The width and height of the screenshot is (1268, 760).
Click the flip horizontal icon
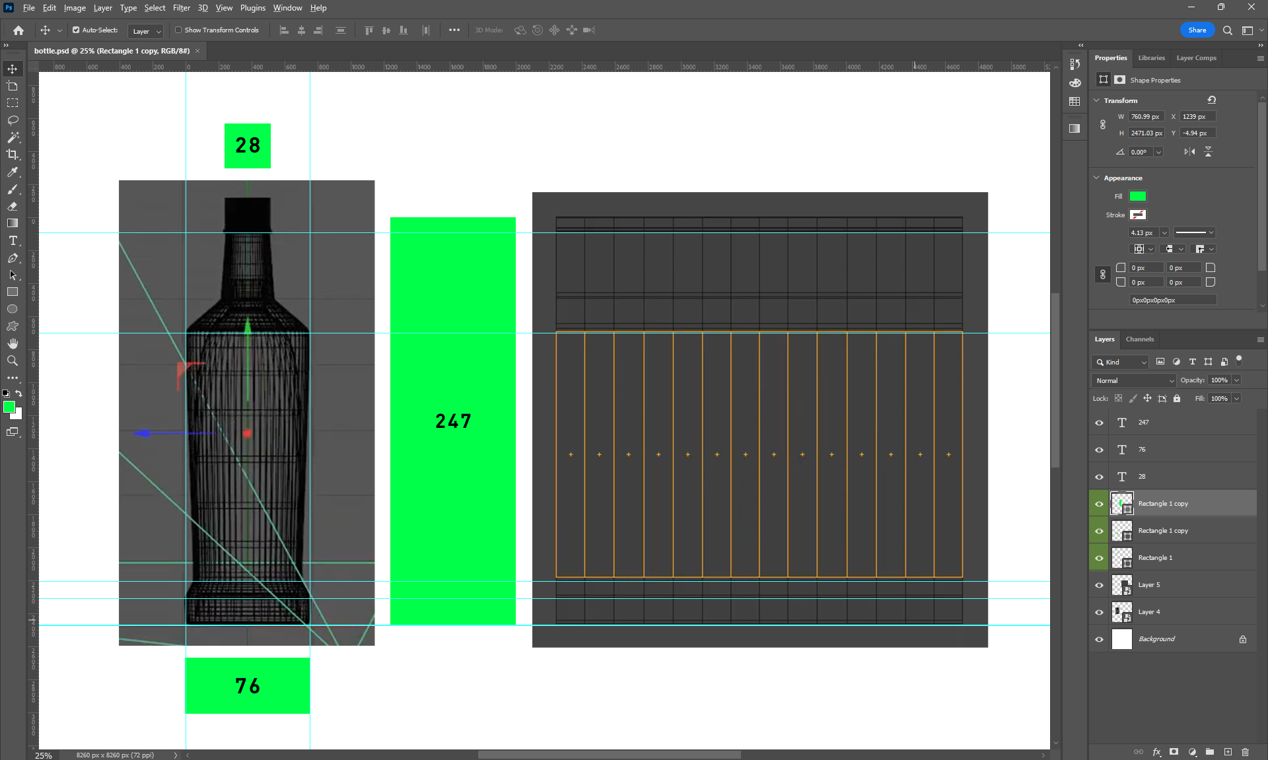(1189, 152)
